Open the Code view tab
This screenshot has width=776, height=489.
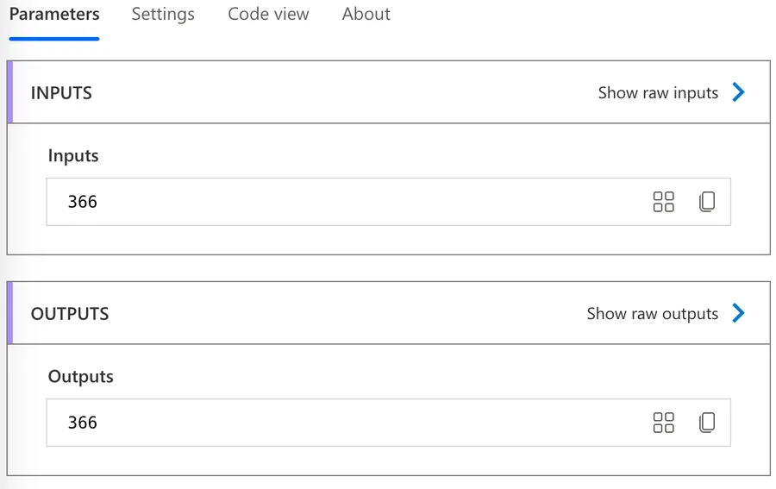point(268,15)
